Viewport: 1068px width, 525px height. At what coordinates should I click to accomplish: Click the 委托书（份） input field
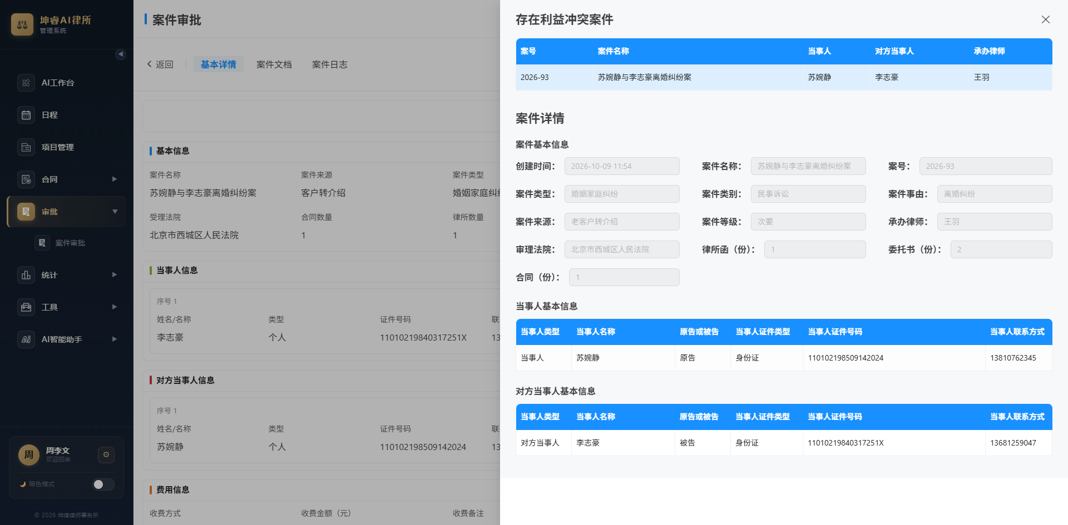(1001, 249)
